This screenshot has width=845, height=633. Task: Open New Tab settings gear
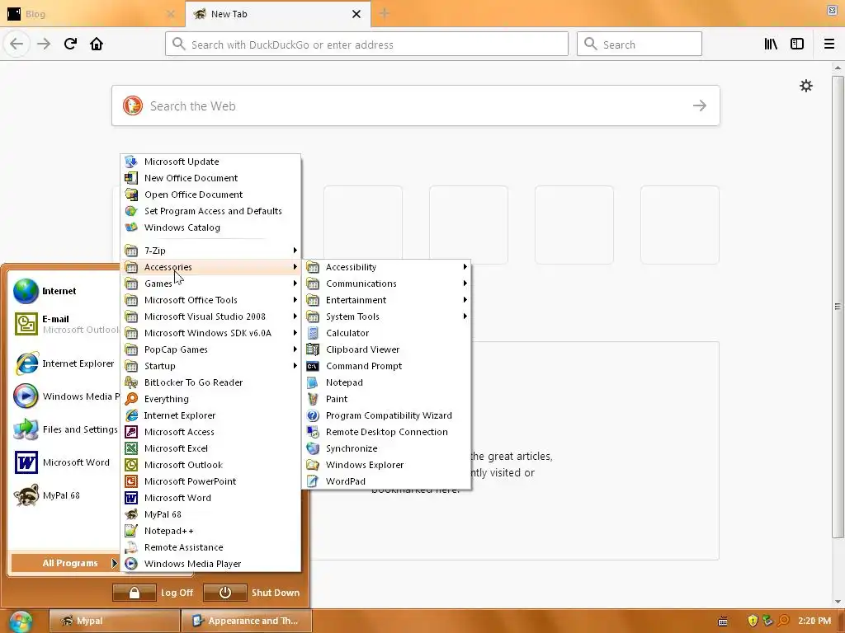point(805,86)
